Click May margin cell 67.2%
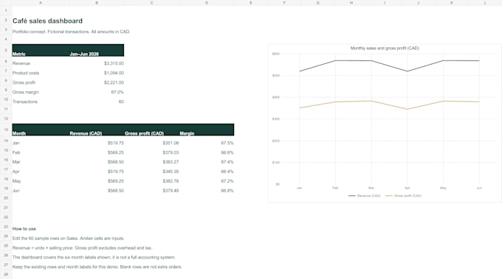The image size is (502, 279). pos(227,181)
